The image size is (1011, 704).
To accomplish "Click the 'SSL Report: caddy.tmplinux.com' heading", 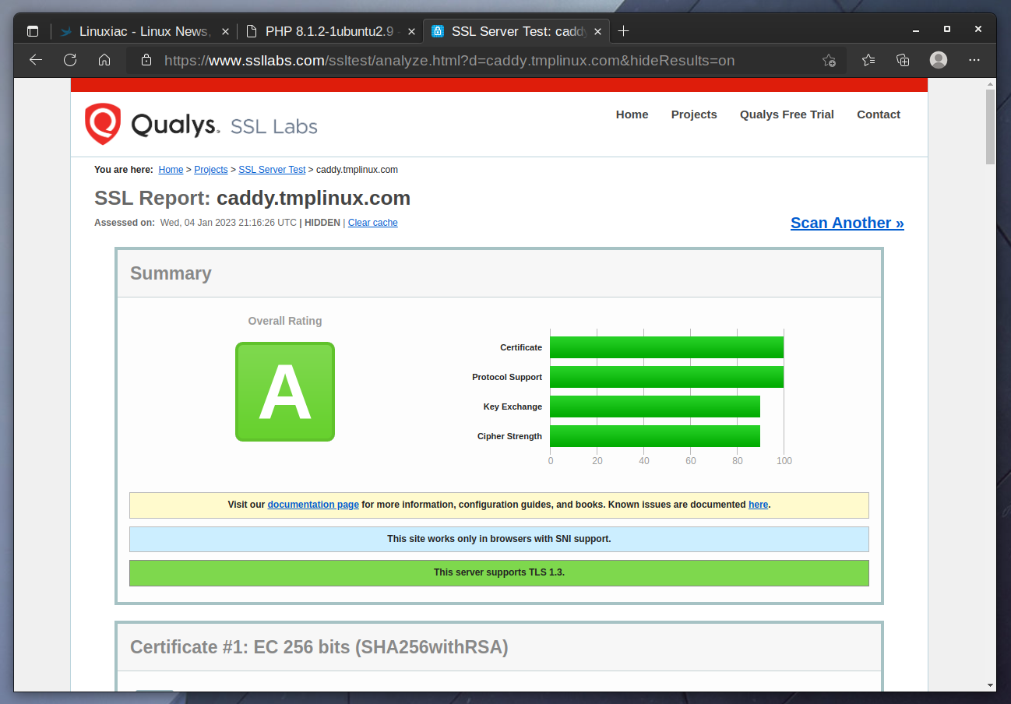I will [x=252, y=198].
